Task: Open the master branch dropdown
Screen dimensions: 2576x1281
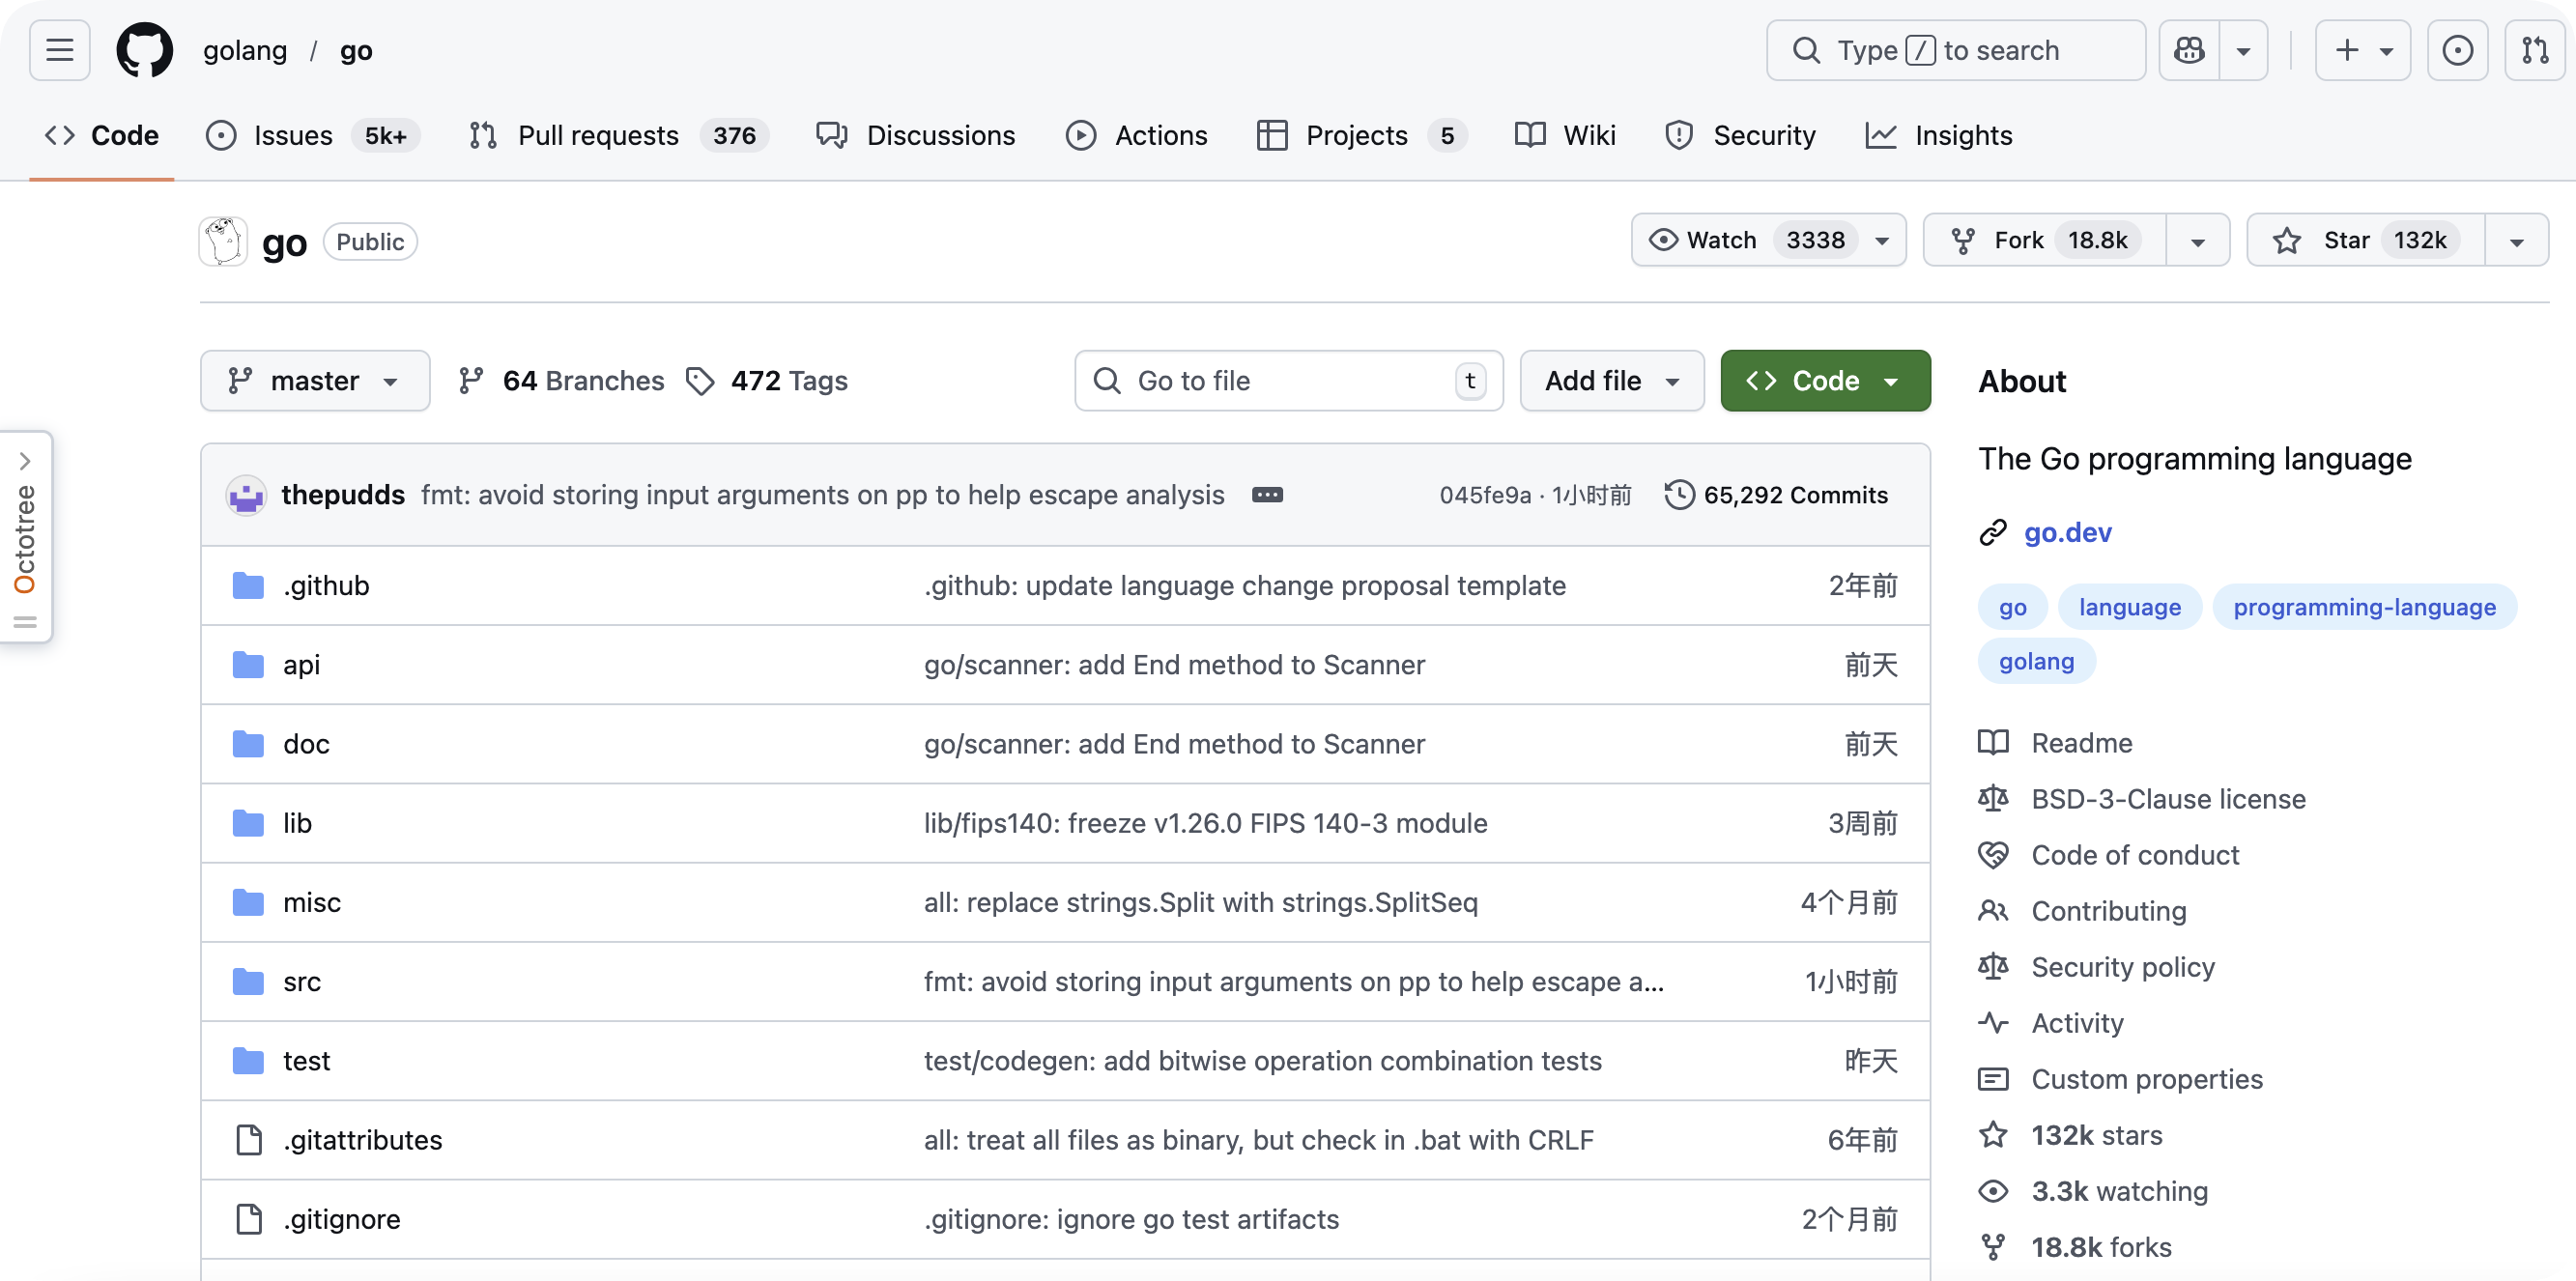Action: (x=314, y=381)
